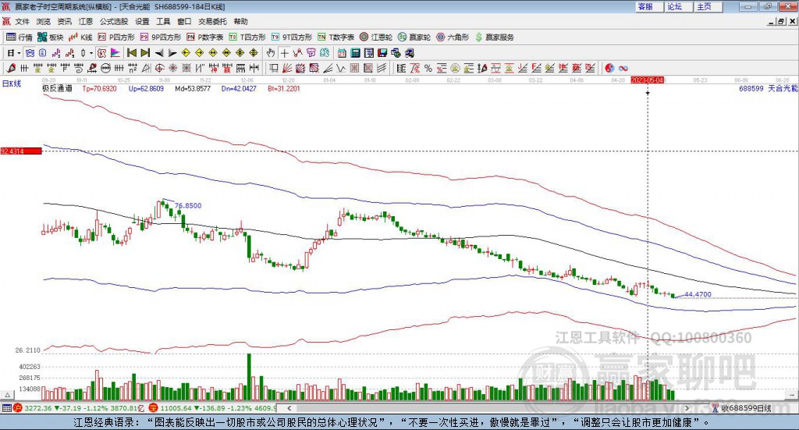The image size is (799, 430).
Task: Open the 文件 menu
Action: click(23, 21)
